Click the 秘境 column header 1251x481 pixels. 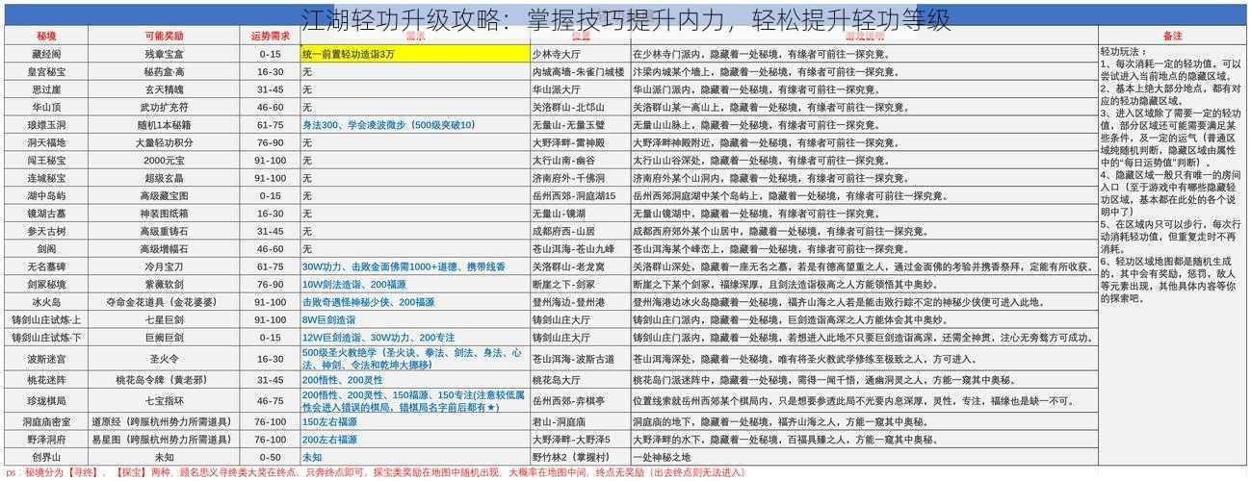point(47,36)
